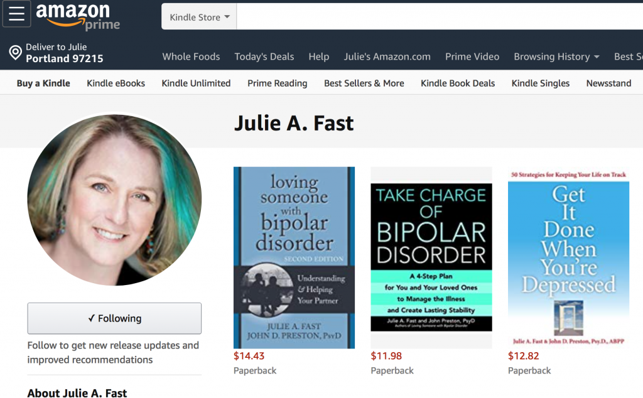
Task: Open the Best Sellers & More menu
Action: (364, 83)
